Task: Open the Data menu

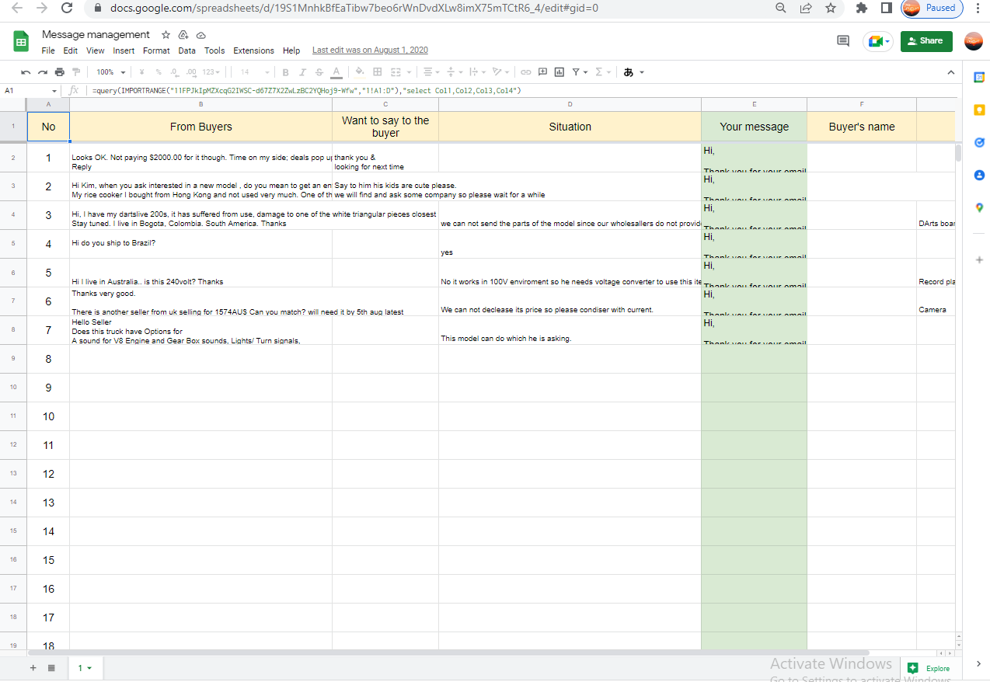Action: 186,50
